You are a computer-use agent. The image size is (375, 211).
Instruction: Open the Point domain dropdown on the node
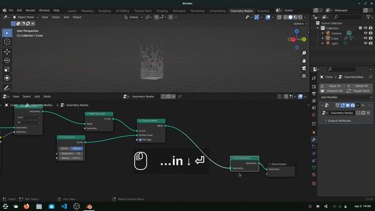click(x=29, y=117)
